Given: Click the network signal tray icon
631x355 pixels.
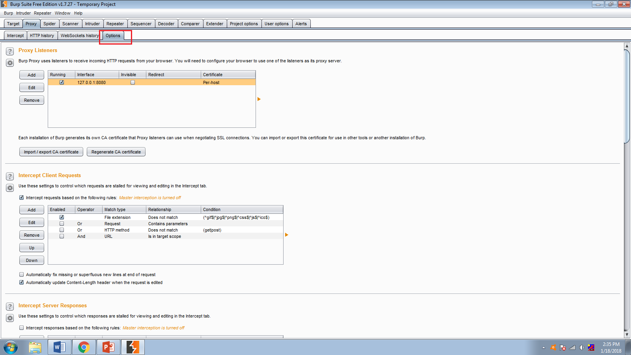Looking at the screenshot, I should pyautogui.click(x=572, y=348).
